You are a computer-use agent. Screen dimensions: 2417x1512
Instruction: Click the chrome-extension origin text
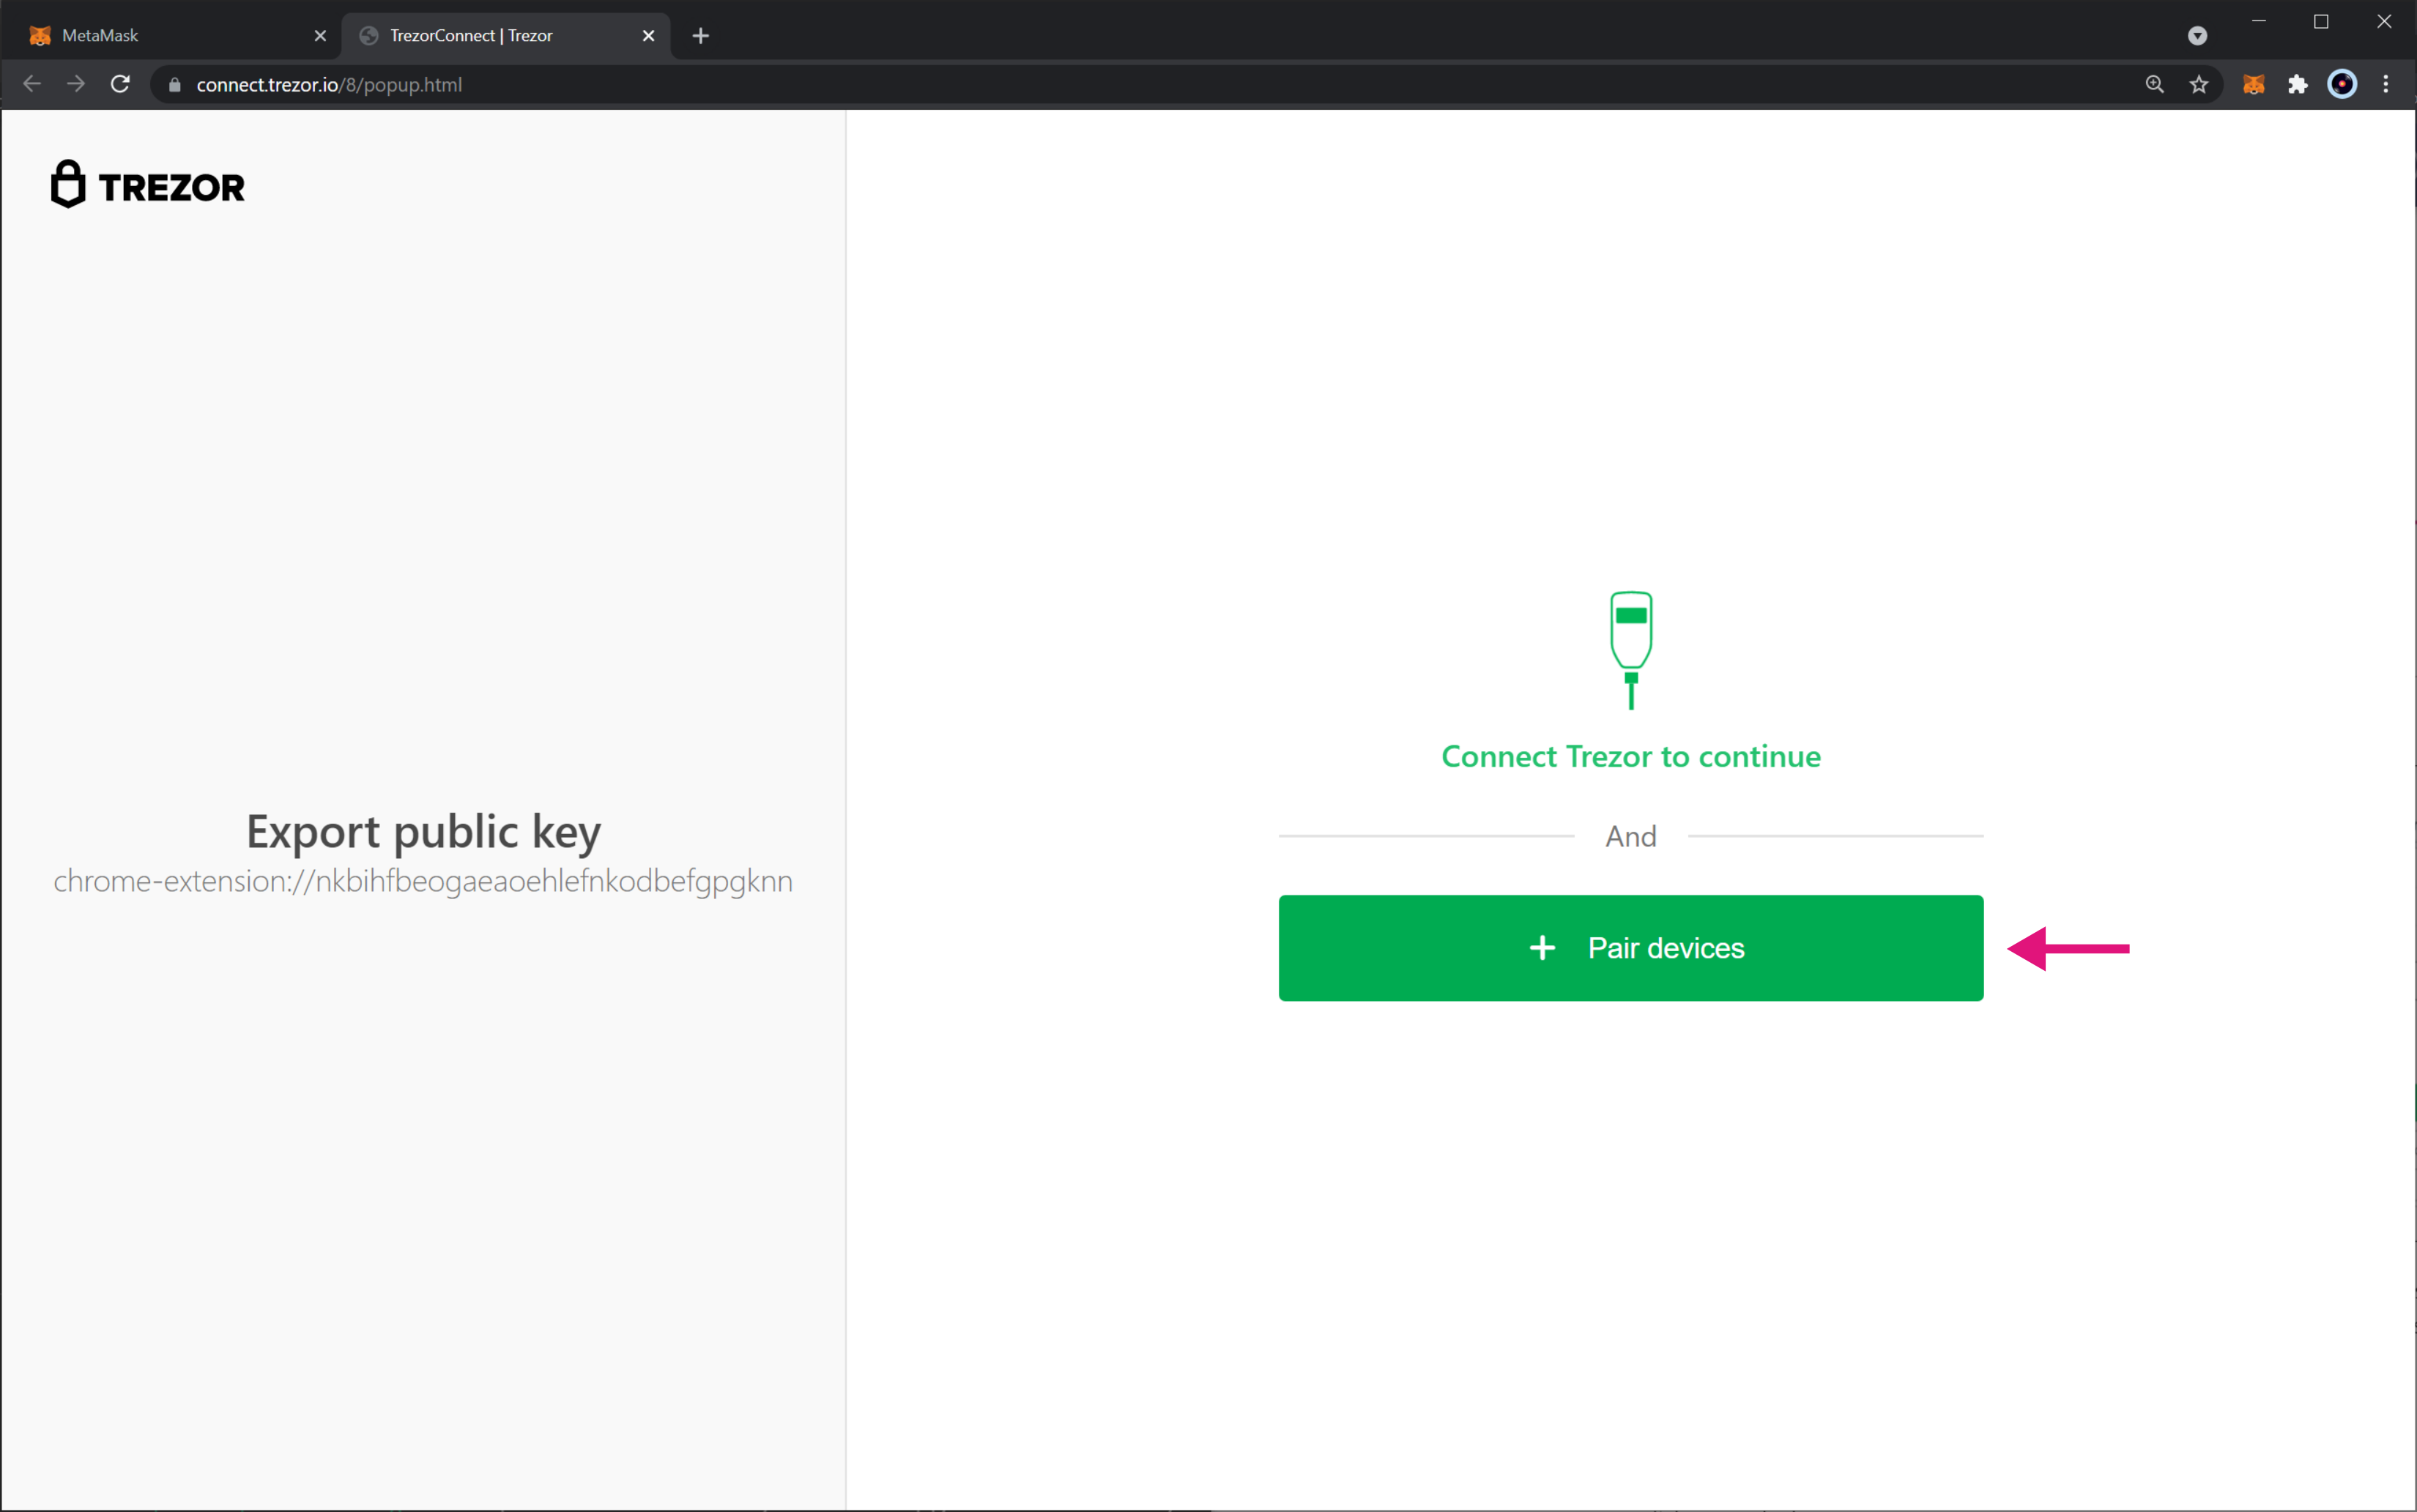click(x=423, y=881)
